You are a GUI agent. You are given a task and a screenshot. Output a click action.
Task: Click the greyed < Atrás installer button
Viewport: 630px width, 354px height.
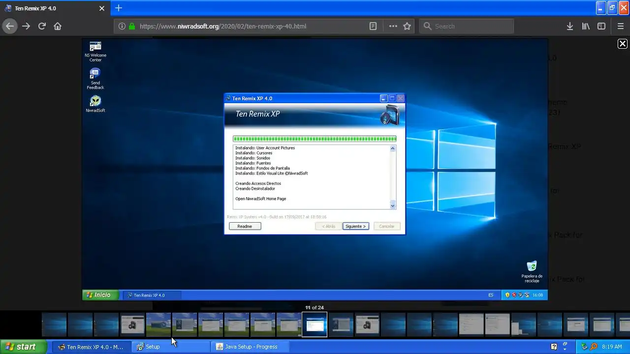pyautogui.click(x=328, y=226)
